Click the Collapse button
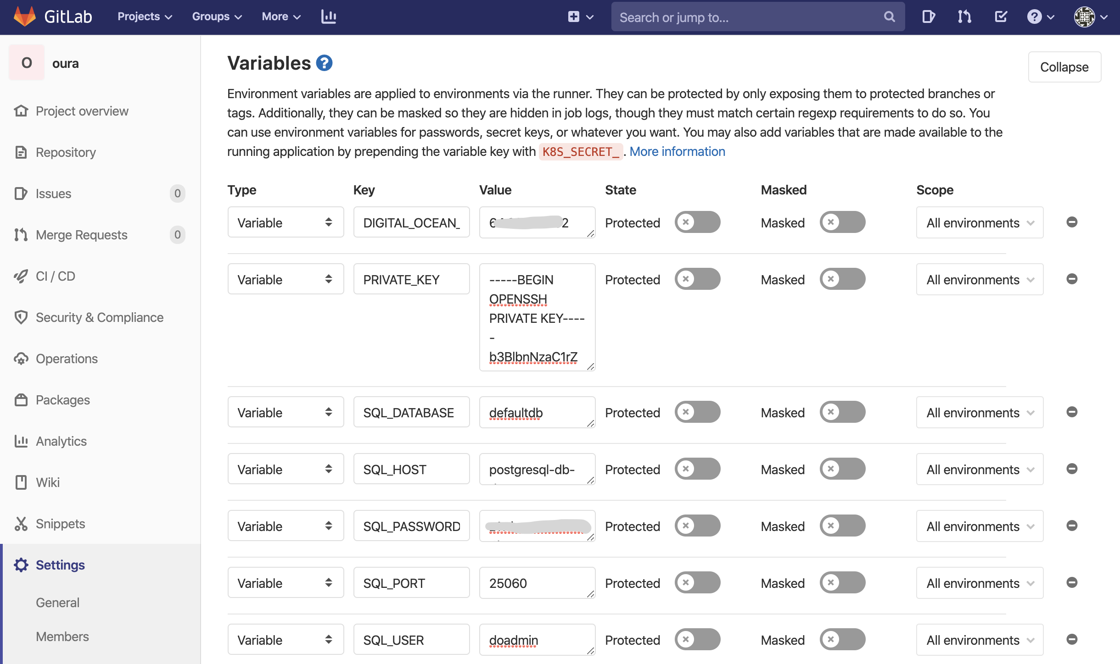 coord(1064,67)
